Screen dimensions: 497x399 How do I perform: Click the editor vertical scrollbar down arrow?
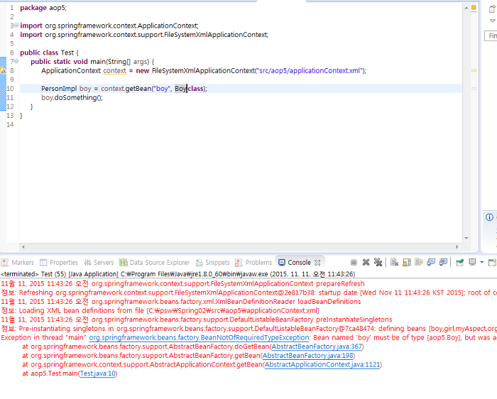pyautogui.click(x=466, y=239)
